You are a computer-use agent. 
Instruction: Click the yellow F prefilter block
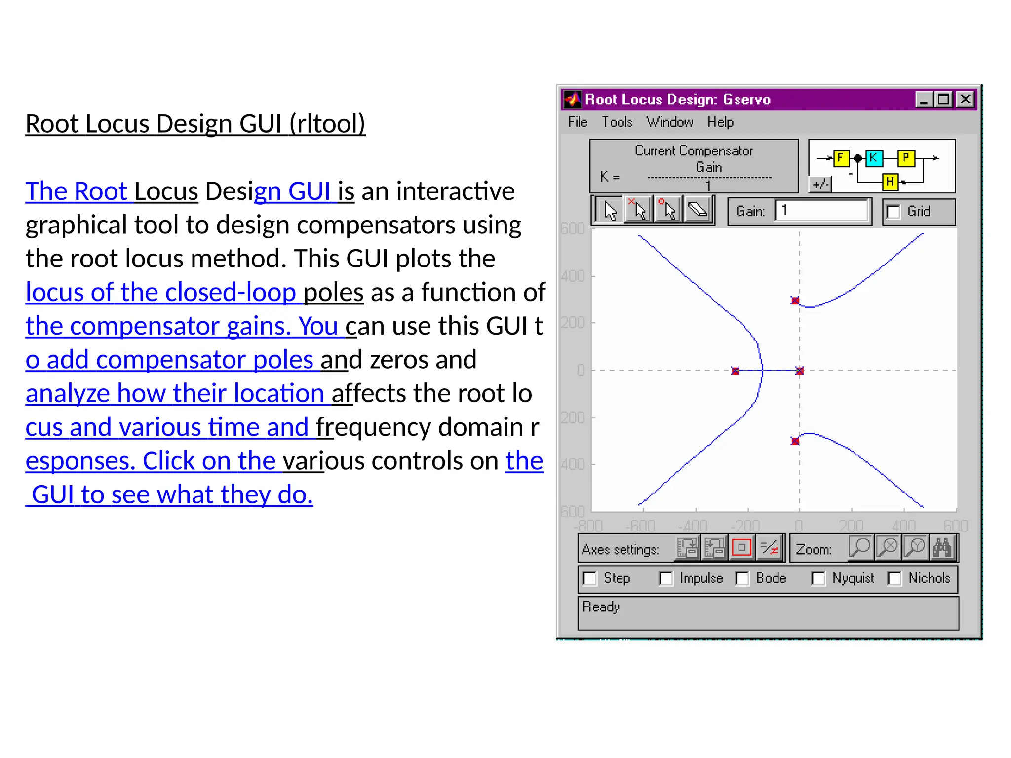click(x=841, y=158)
